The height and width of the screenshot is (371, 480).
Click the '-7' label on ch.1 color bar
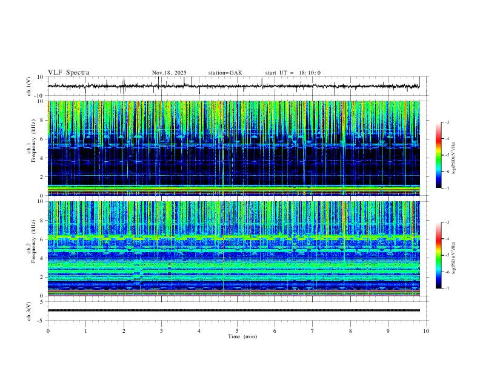click(447, 188)
